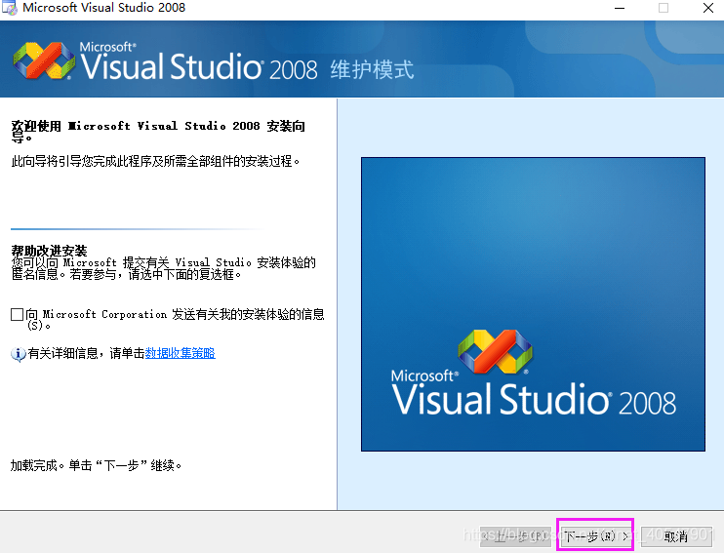Click the installer icon in the title bar
724x553 pixels.
[10, 8]
